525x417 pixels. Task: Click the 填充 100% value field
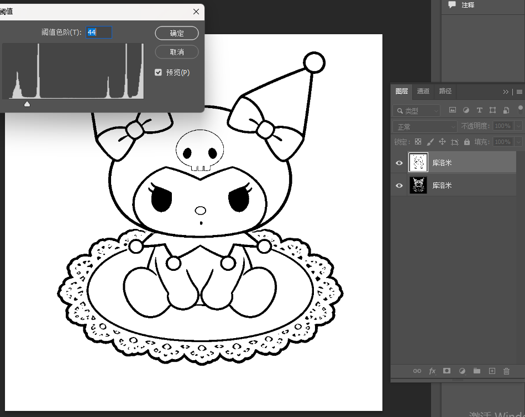(x=503, y=142)
